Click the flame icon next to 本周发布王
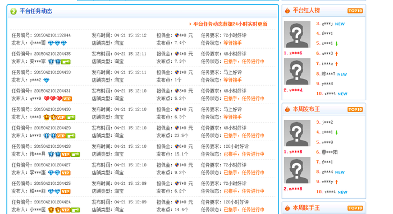The height and width of the screenshot is (214, 393). click(x=287, y=109)
